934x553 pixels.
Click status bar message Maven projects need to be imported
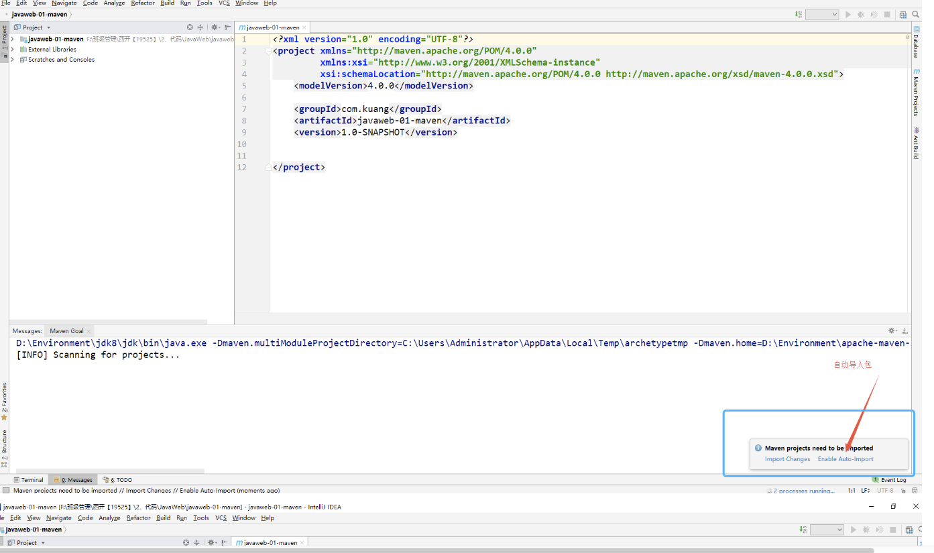[x=147, y=491]
